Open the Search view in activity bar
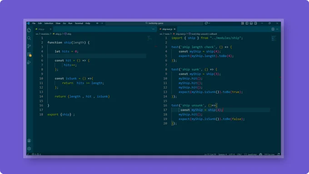This screenshot has width=309, height=174. click(x=29, y=38)
